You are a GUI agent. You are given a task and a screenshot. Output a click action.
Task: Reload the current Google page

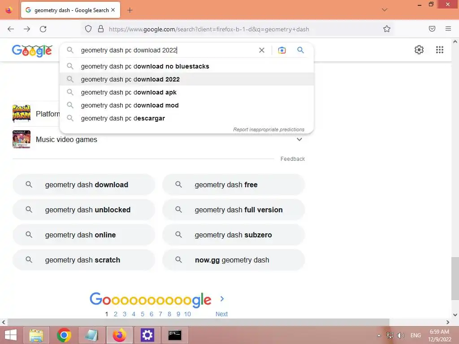tap(43, 29)
